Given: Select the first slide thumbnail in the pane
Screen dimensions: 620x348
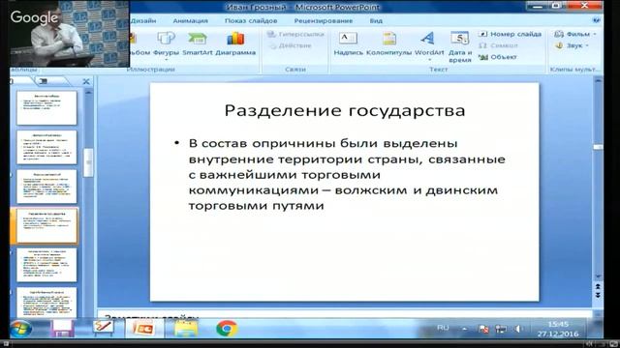Looking at the screenshot, I should point(46,107).
